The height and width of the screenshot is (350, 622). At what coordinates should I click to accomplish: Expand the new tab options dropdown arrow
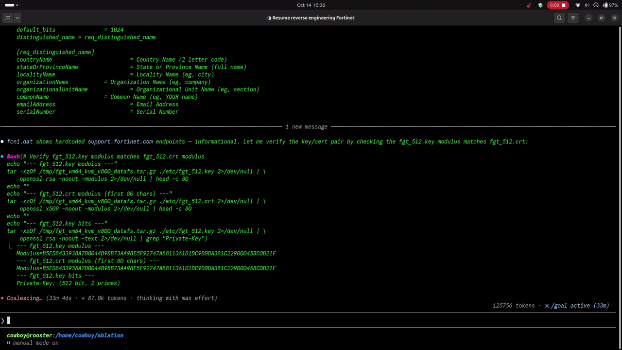[x=17, y=18]
